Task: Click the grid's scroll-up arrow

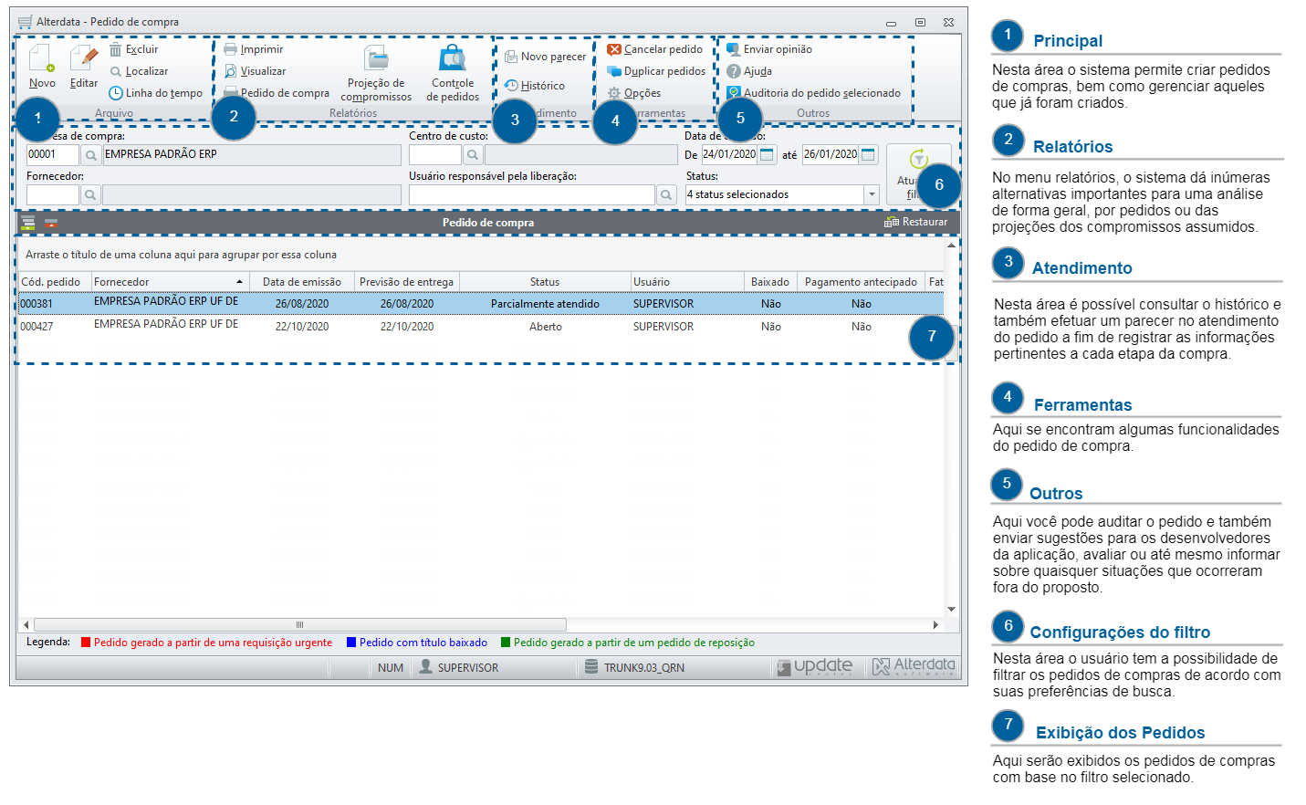Action: pyautogui.click(x=951, y=246)
